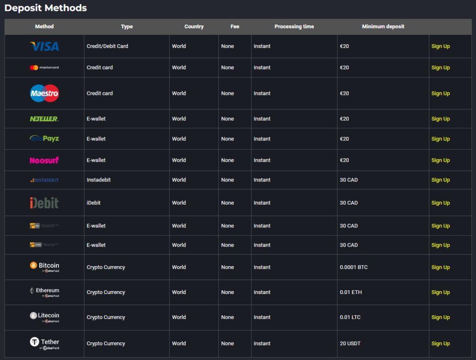Click None fee in the Litecoin row
This screenshot has width=476, height=360.
click(x=227, y=317)
